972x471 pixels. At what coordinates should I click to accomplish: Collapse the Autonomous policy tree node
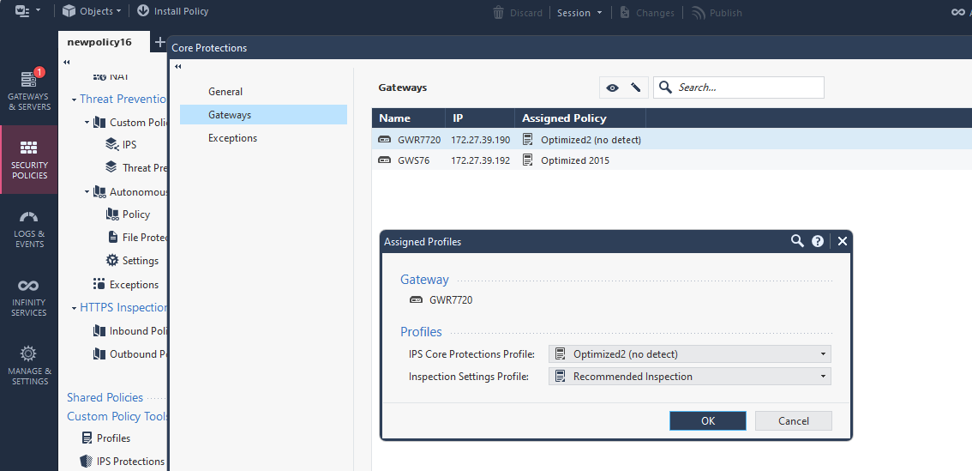pyautogui.click(x=87, y=192)
